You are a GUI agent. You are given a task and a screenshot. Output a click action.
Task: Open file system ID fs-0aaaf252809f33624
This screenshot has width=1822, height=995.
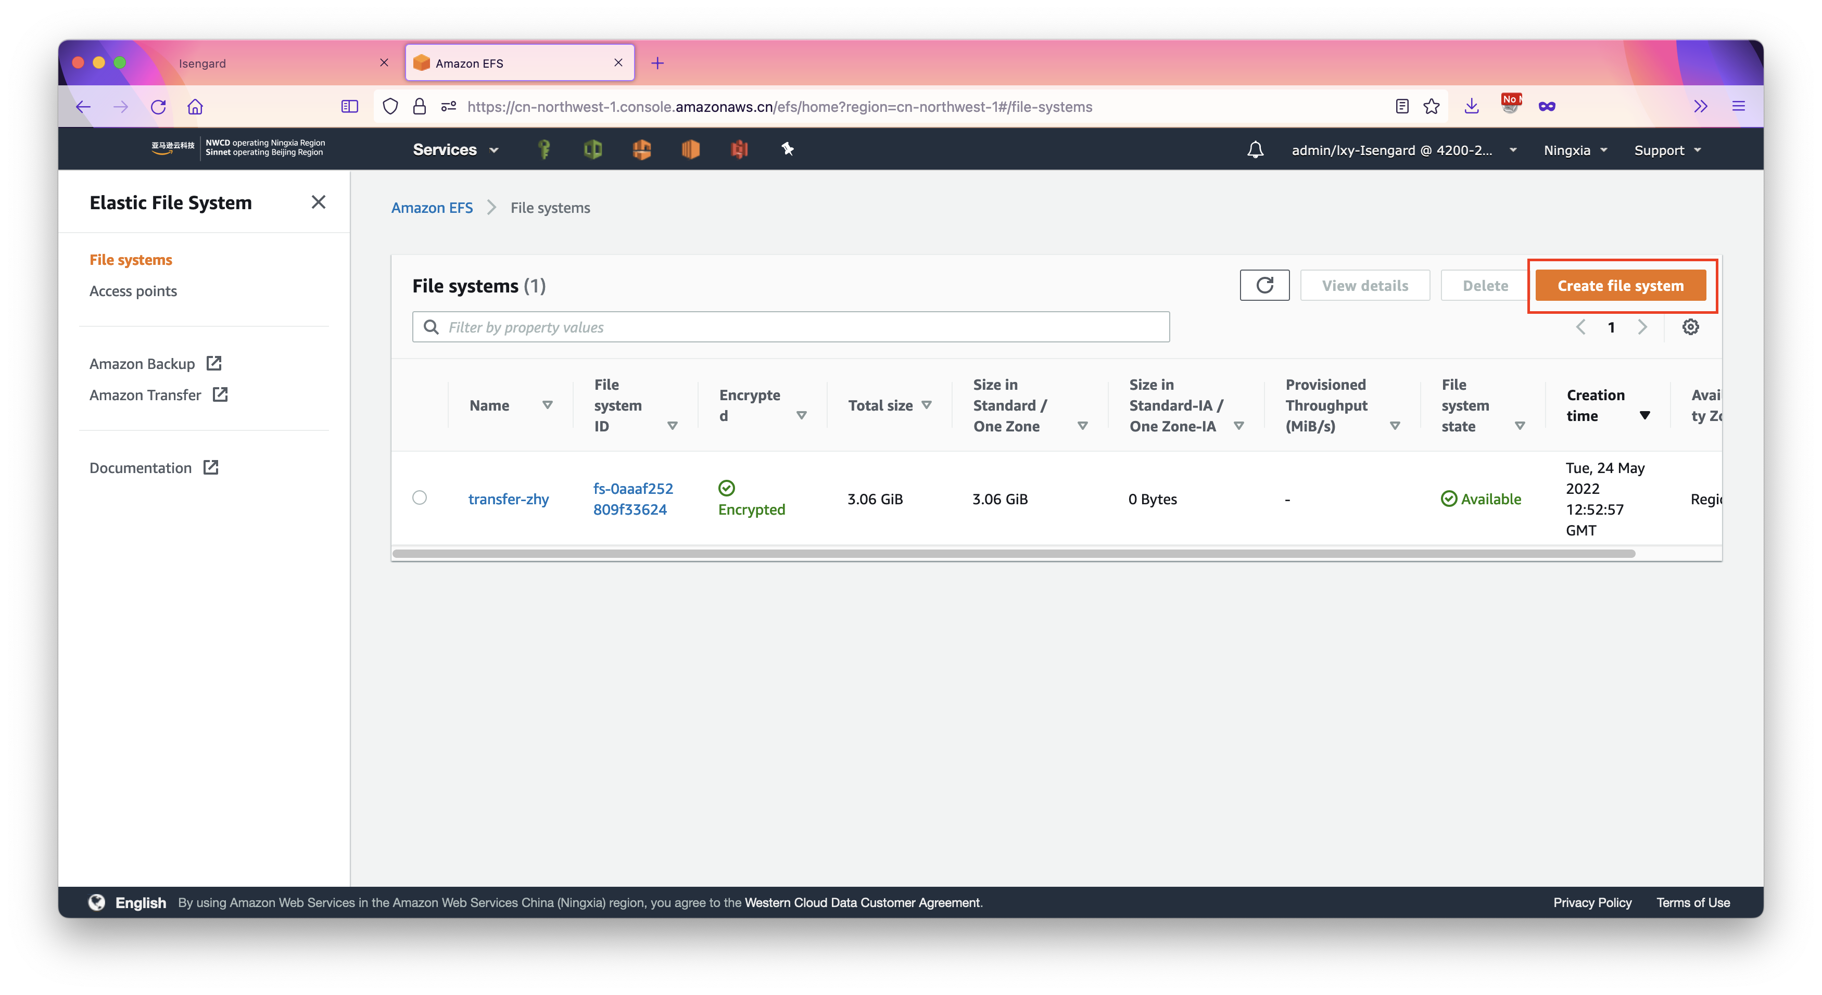tap(632, 499)
